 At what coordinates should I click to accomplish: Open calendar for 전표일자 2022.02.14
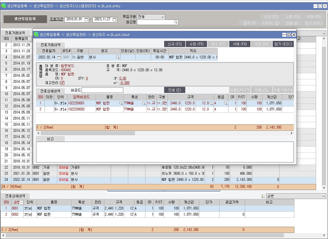pyautogui.click(x=59, y=57)
